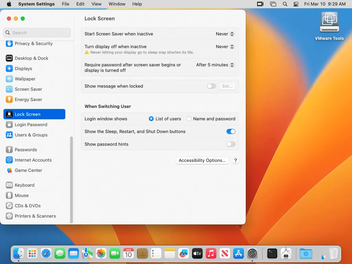Change Require password After 5 minutes dropdown
352x264 pixels.
tap(215, 65)
